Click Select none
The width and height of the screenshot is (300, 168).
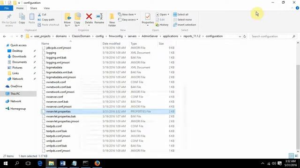[x=182, y=20]
